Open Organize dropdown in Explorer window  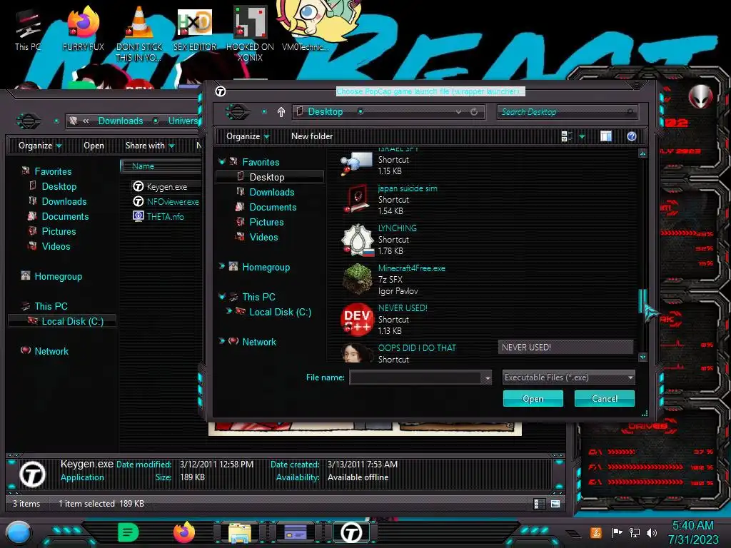40,146
